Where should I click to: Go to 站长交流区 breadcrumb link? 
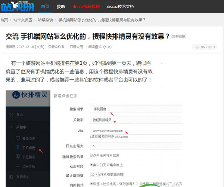tap(23, 20)
